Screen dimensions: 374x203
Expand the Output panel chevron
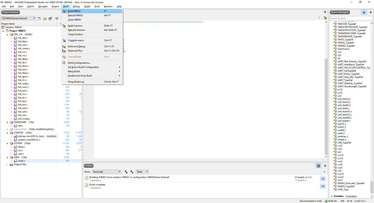324,172
